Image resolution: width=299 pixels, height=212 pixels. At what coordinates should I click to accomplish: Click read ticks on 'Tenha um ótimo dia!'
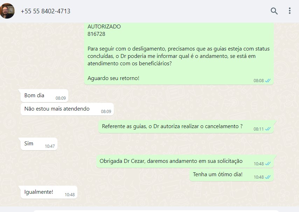(268, 177)
